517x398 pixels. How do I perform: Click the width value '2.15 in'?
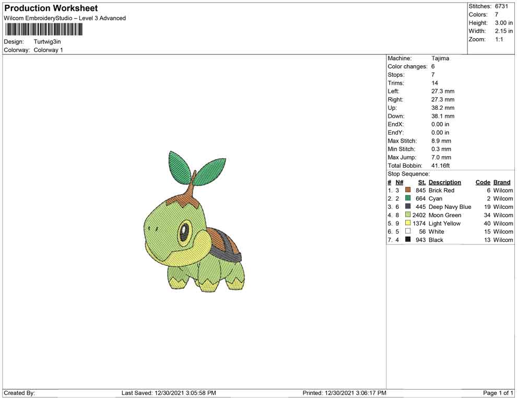(x=504, y=31)
